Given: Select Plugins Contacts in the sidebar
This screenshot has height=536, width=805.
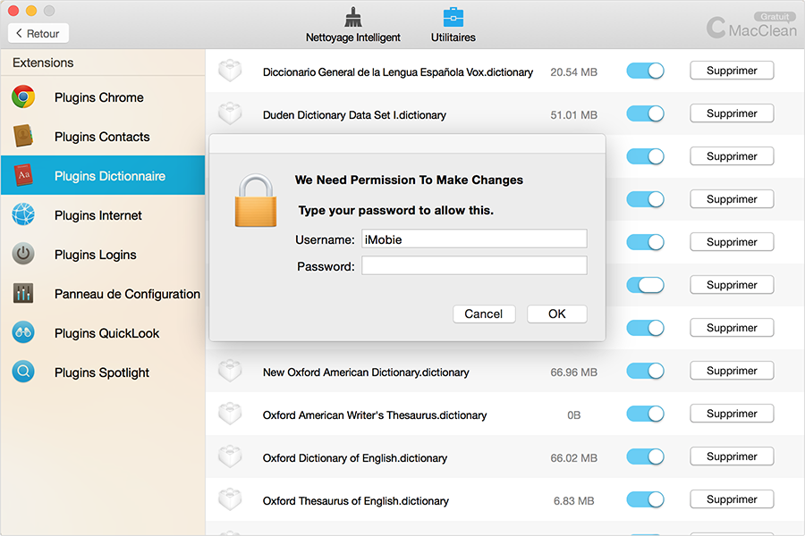Looking at the screenshot, I should coord(103,137).
